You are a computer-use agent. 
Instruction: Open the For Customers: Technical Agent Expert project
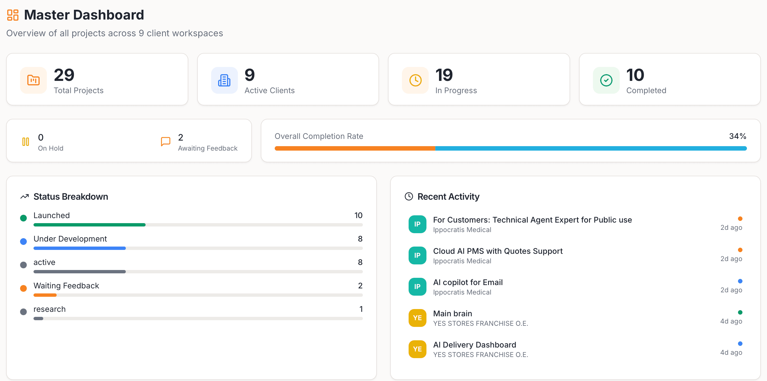click(x=532, y=220)
